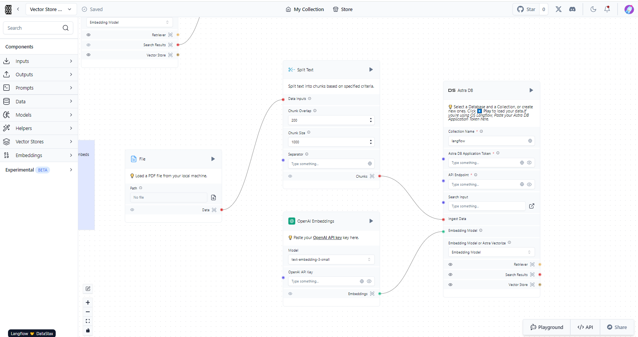This screenshot has width=638, height=337.
Task: Show password for OpenAI API Key
Action: [369, 281]
